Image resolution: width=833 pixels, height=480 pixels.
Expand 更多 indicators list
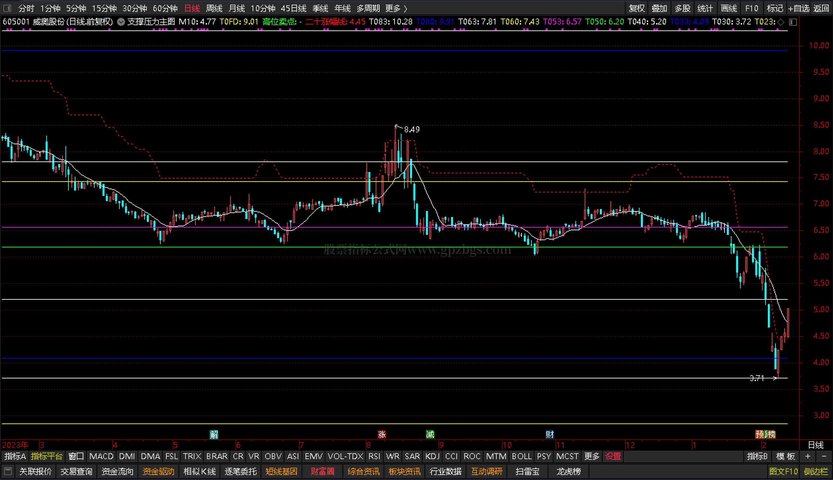592,456
